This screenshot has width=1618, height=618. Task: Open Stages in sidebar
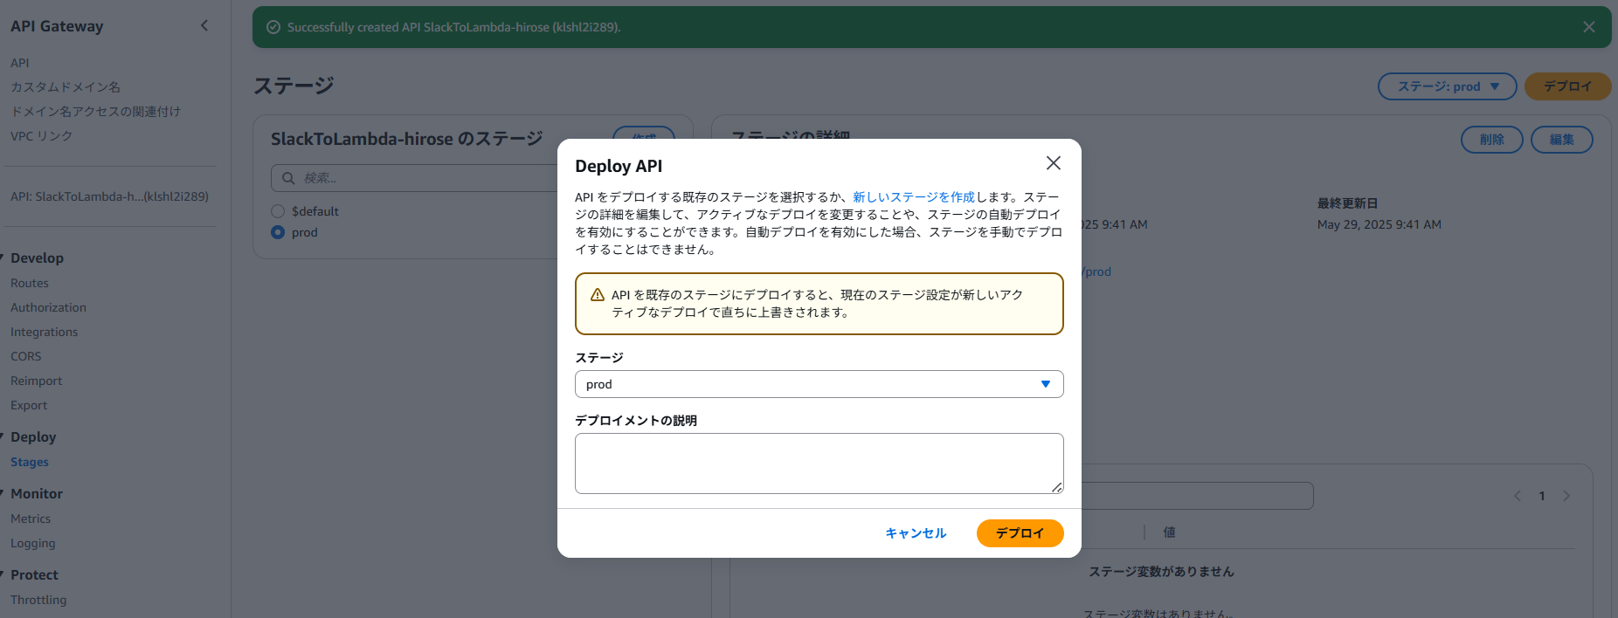coord(30,462)
